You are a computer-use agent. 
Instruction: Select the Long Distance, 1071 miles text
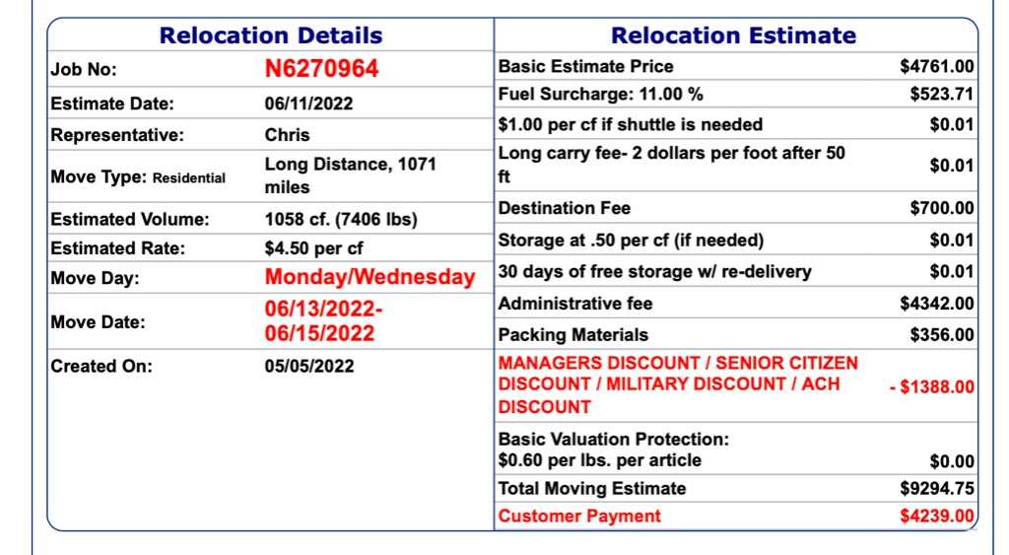350,175
